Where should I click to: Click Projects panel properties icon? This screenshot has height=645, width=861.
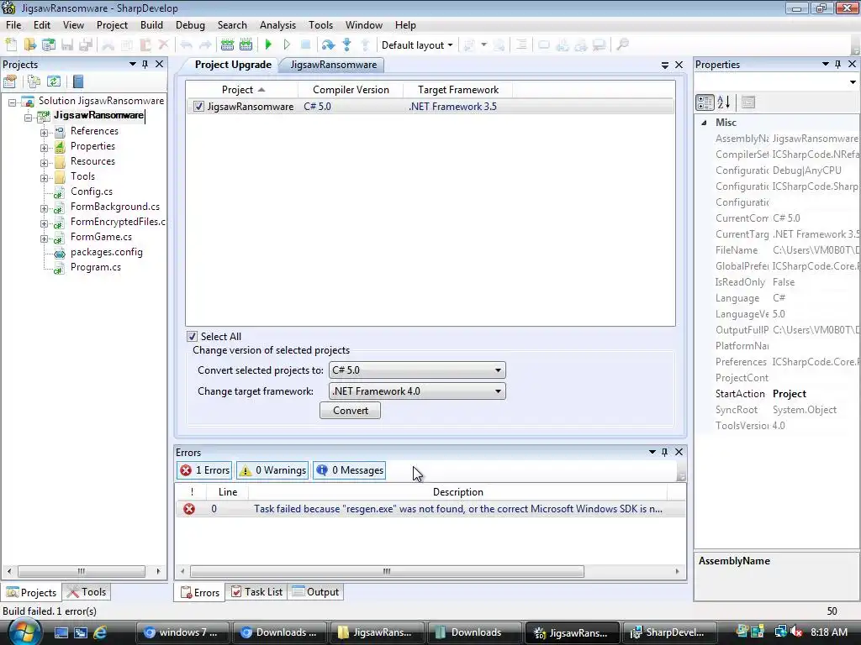pos(10,82)
